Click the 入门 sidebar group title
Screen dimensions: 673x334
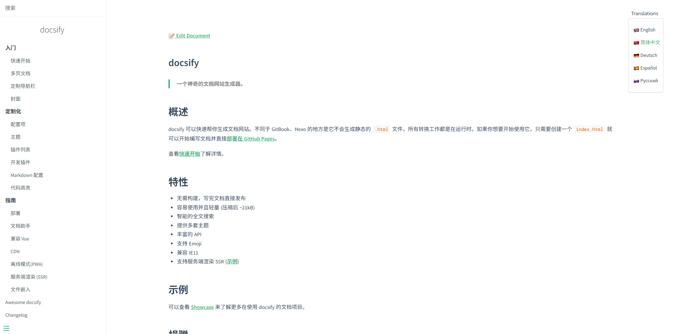pos(11,48)
